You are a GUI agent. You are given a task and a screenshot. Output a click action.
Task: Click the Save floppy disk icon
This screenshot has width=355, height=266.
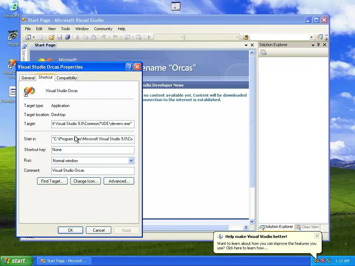60,37
